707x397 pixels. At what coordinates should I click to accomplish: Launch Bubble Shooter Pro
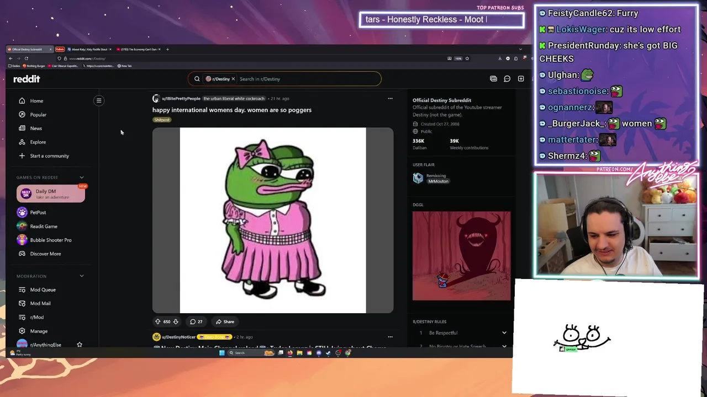[x=51, y=240]
